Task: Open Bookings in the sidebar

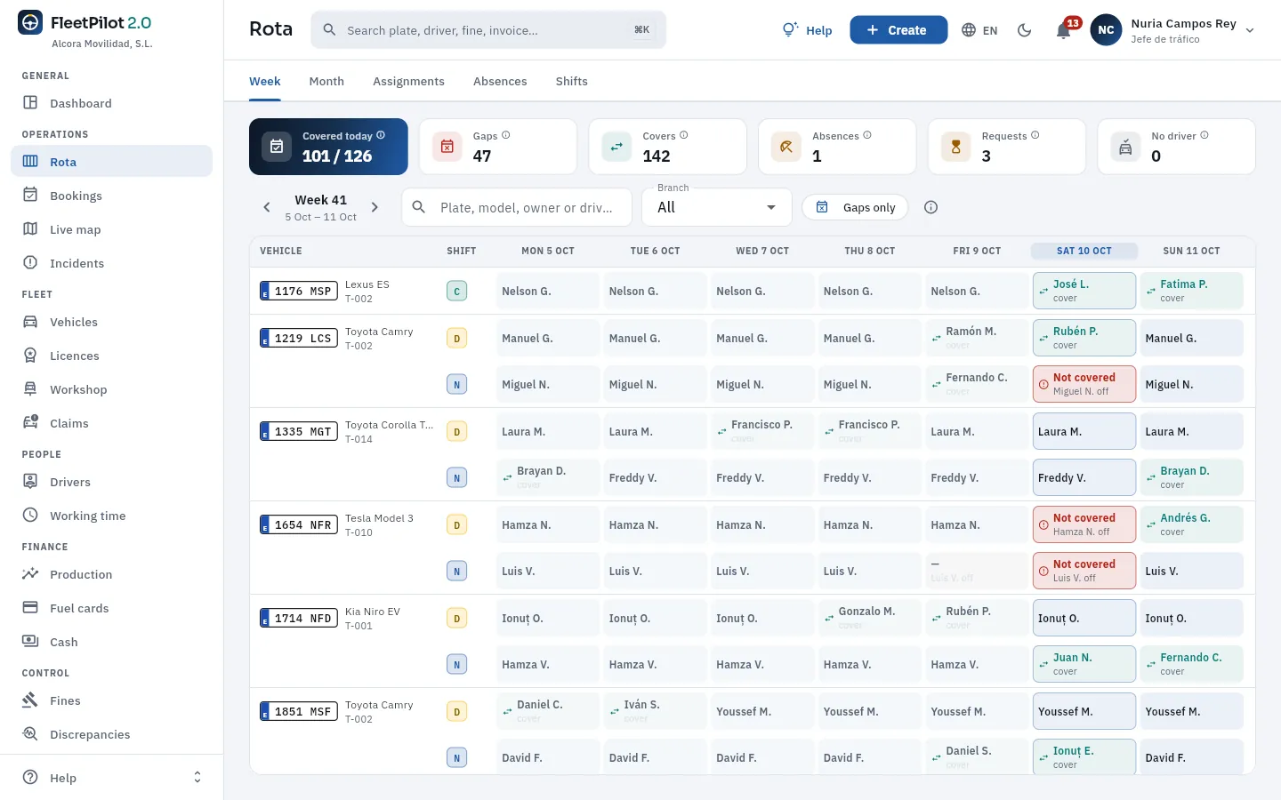Action: [x=111, y=196]
